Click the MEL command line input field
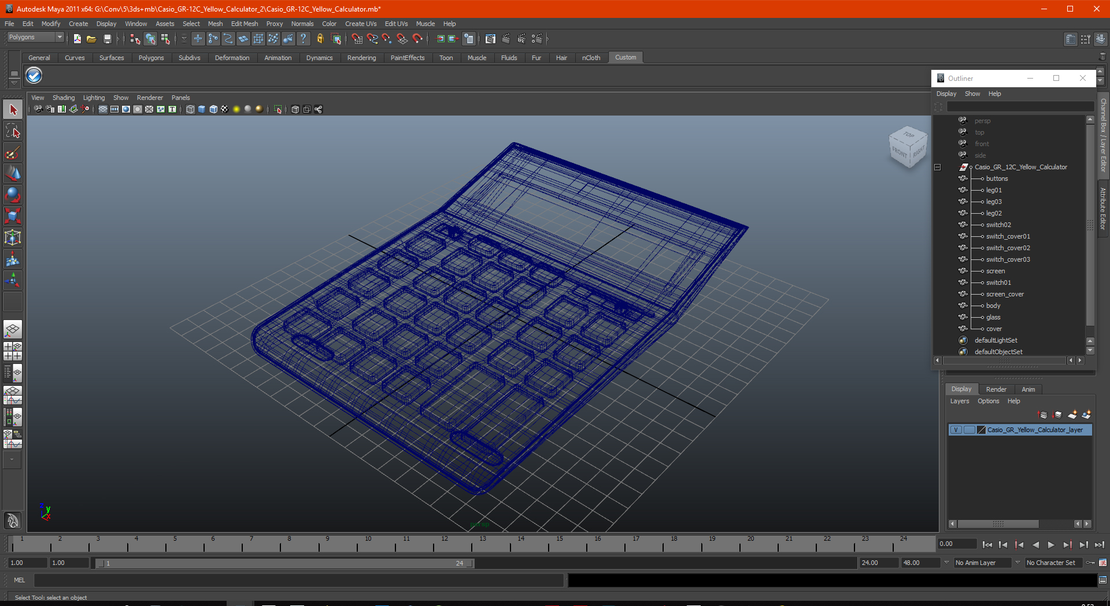Viewport: 1110px width, 606px height. pos(298,580)
